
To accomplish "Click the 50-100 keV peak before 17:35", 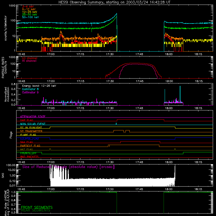I will click(116, 14).
